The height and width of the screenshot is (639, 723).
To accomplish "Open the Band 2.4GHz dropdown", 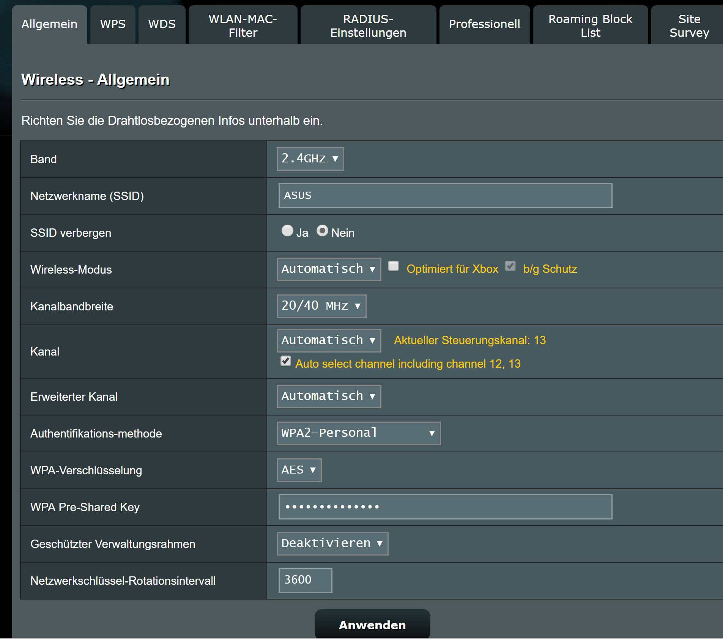I will pyautogui.click(x=310, y=159).
